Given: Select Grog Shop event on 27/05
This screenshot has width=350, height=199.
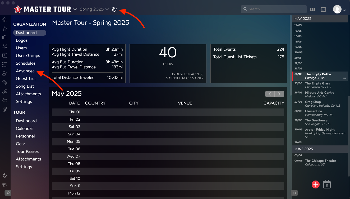Looking at the screenshot, I should [x=320, y=104].
